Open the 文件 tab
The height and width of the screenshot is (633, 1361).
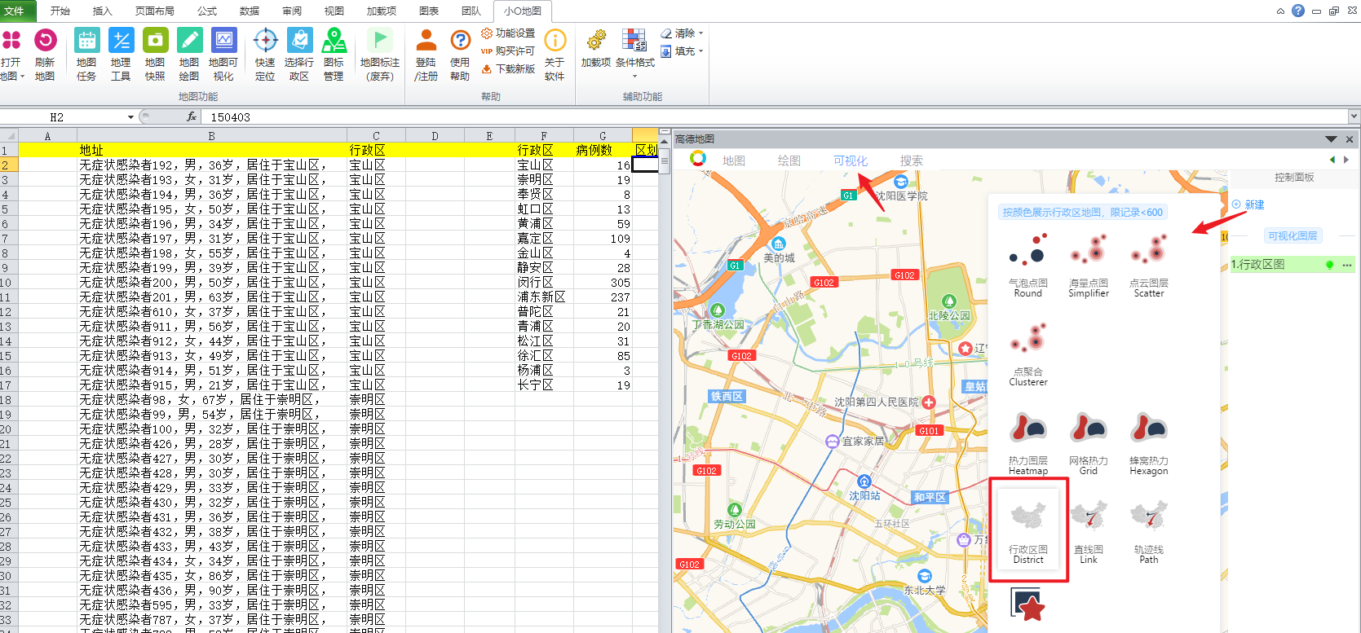(x=15, y=11)
